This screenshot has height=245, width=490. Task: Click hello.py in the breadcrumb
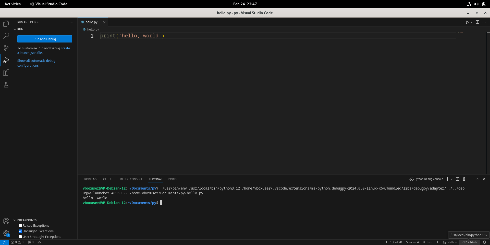(x=93, y=30)
